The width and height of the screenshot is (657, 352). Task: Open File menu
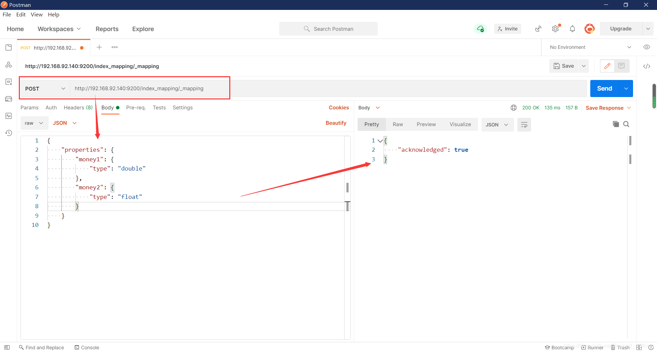[x=7, y=14]
